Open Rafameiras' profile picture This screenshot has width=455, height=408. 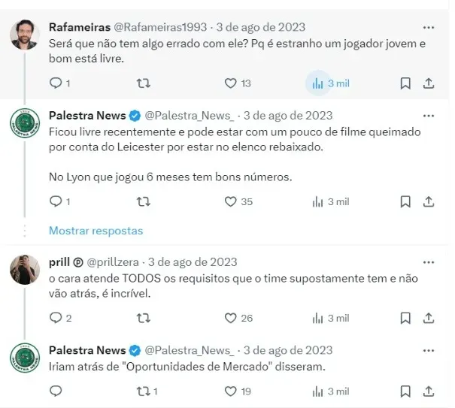[25, 35]
